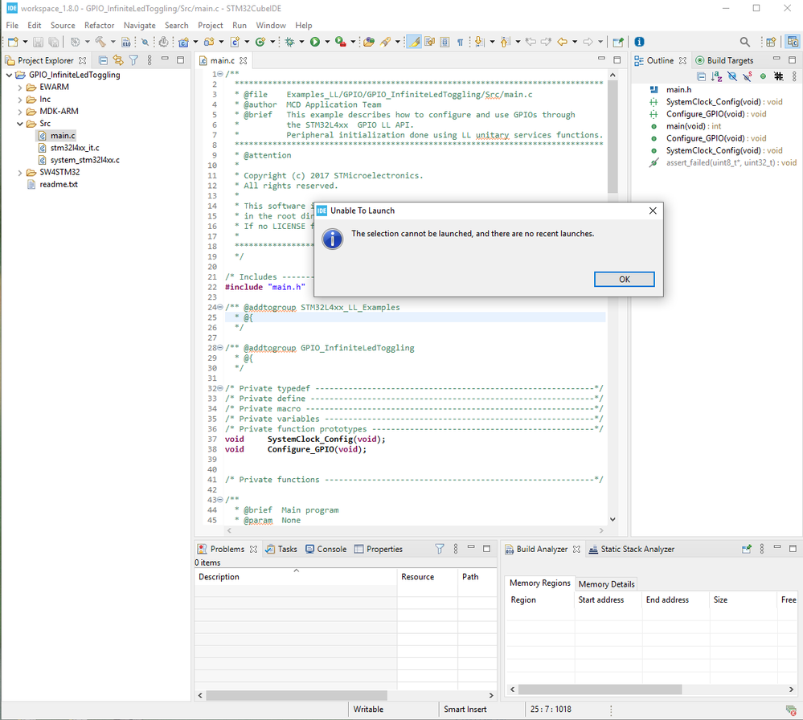
Task: Click the editor vertical scrollbar thumb
Action: [612, 137]
